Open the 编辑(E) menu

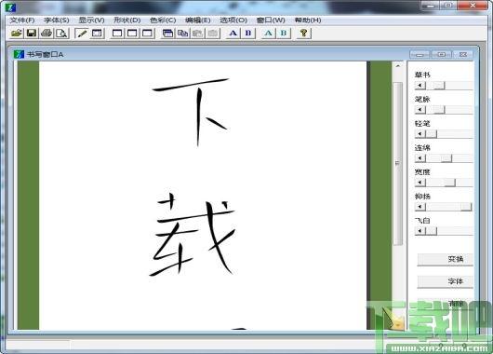(197, 20)
